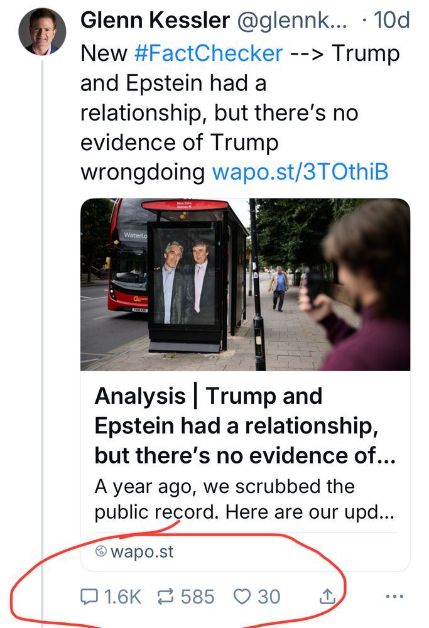Tap the share upload icon

click(327, 596)
